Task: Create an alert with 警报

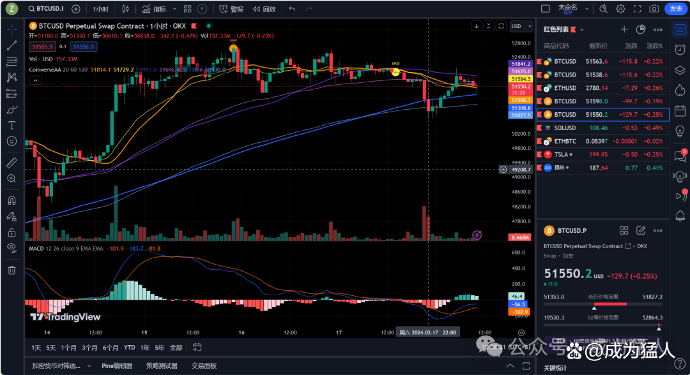Action: click(231, 9)
